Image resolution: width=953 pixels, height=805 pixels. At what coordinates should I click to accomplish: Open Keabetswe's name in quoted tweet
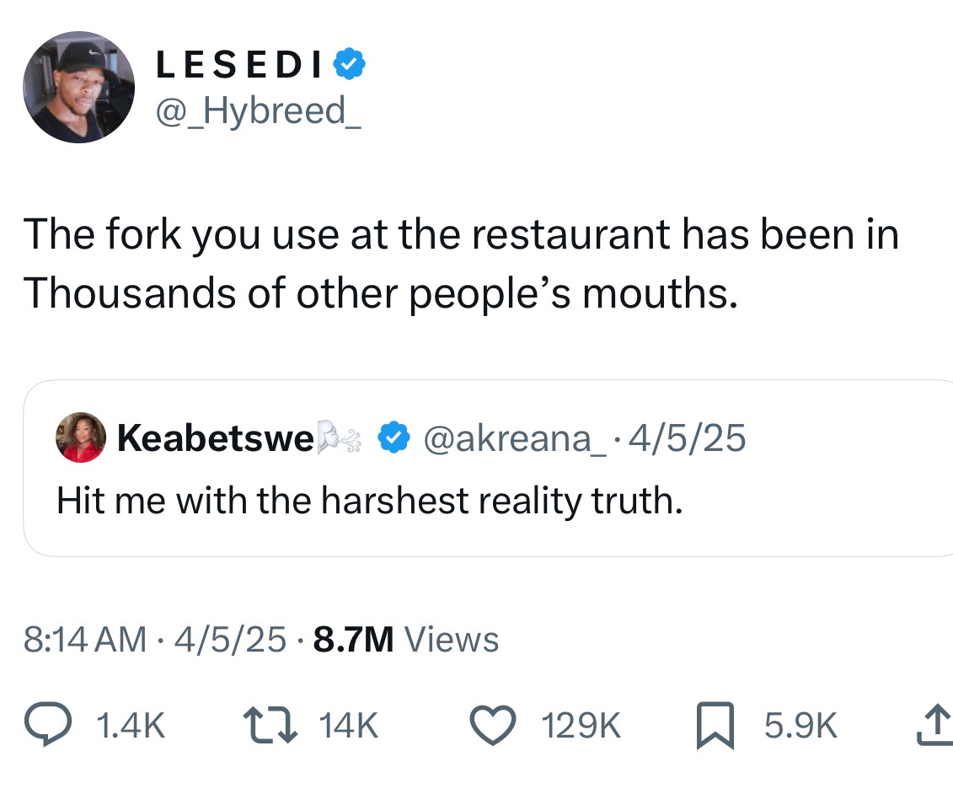click(x=216, y=437)
